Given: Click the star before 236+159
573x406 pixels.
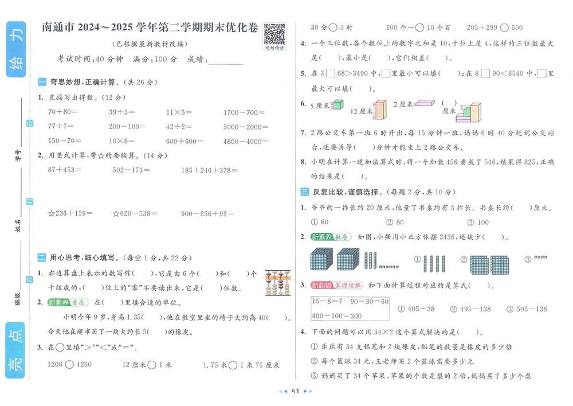Looking at the screenshot, I should coord(51,213).
